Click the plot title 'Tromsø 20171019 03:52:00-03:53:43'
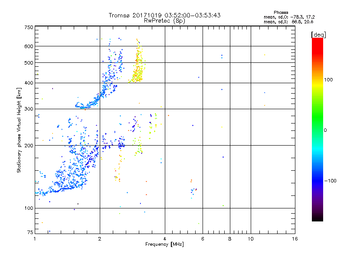The width and height of the screenshot is (347, 260). point(164,15)
